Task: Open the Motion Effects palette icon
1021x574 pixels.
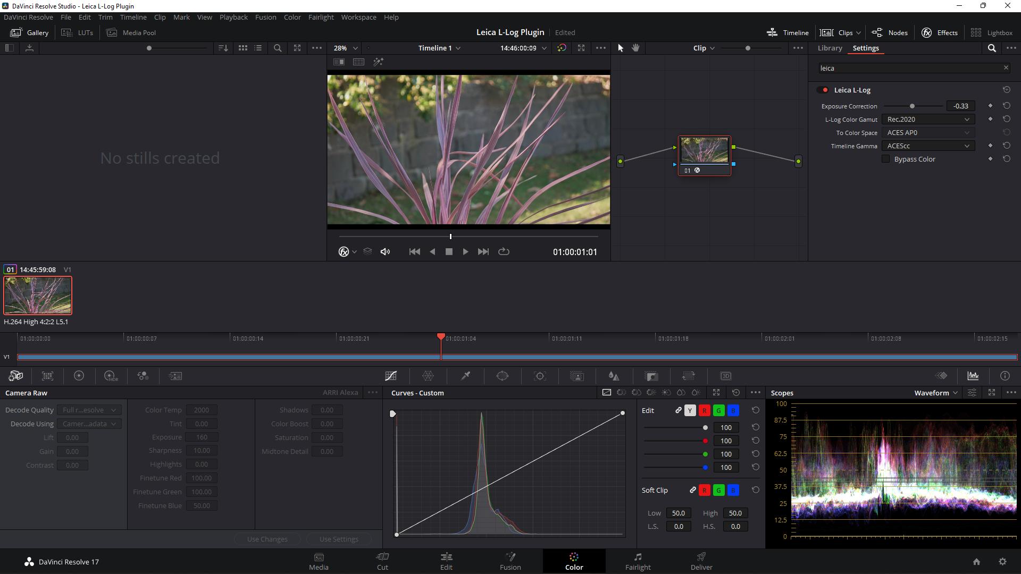Action: tap(175, 376)
